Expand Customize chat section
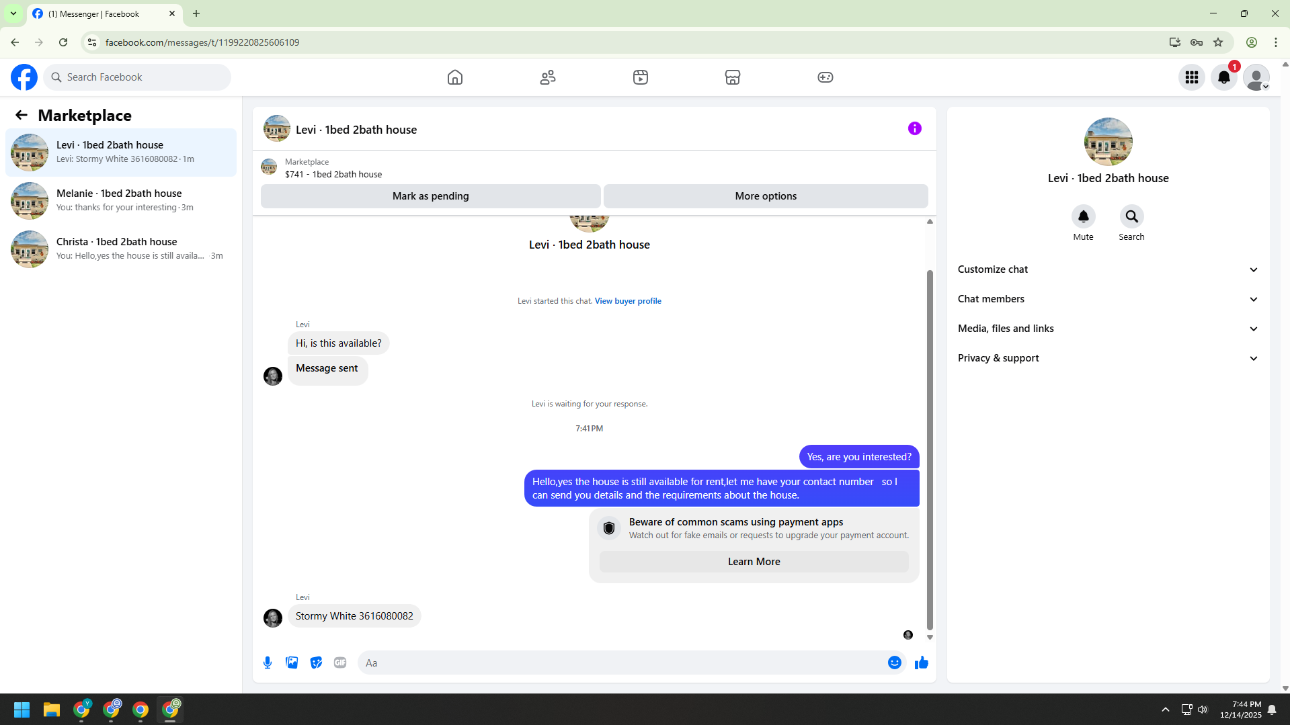This screenshot has width=1290, height=725. tap(1108, 269)
